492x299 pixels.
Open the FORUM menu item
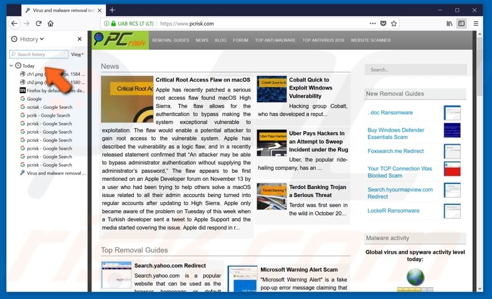[240, 40]
